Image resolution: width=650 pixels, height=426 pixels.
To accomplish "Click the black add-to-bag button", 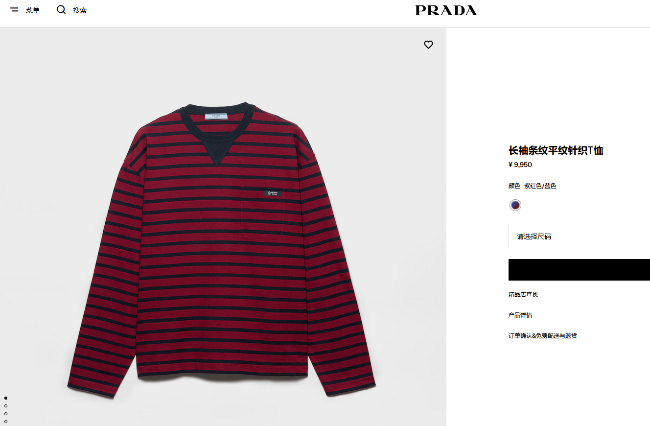I will point(579,270).
